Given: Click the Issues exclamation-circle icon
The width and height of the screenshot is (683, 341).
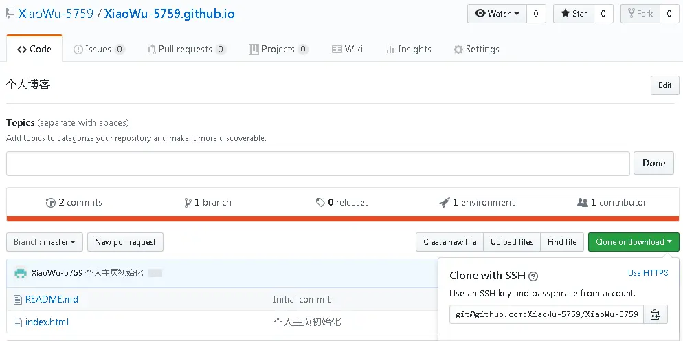Looking at the screenshot, I should click(x=78, y=49).
